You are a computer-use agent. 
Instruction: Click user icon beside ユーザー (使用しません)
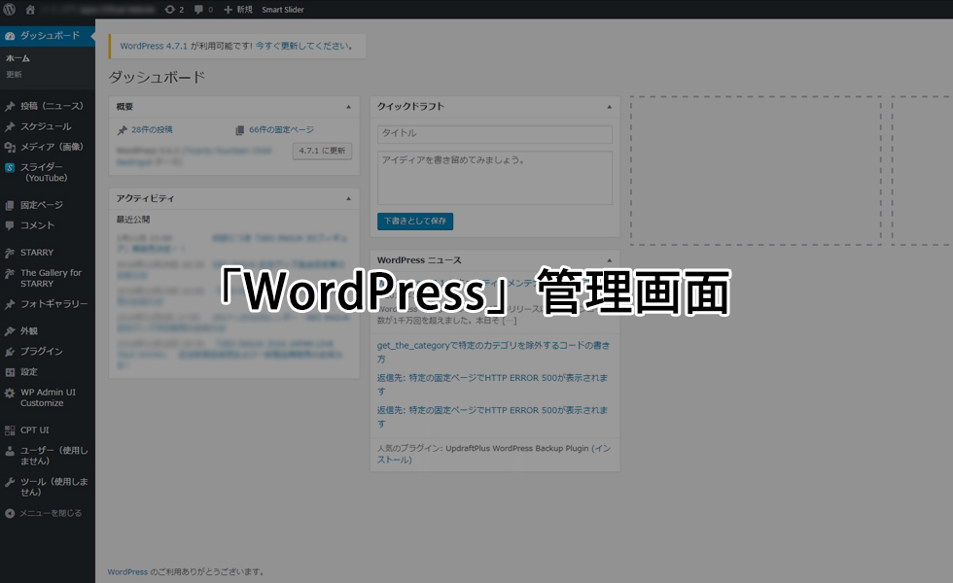pyautogui.click(x=10, y=451)
